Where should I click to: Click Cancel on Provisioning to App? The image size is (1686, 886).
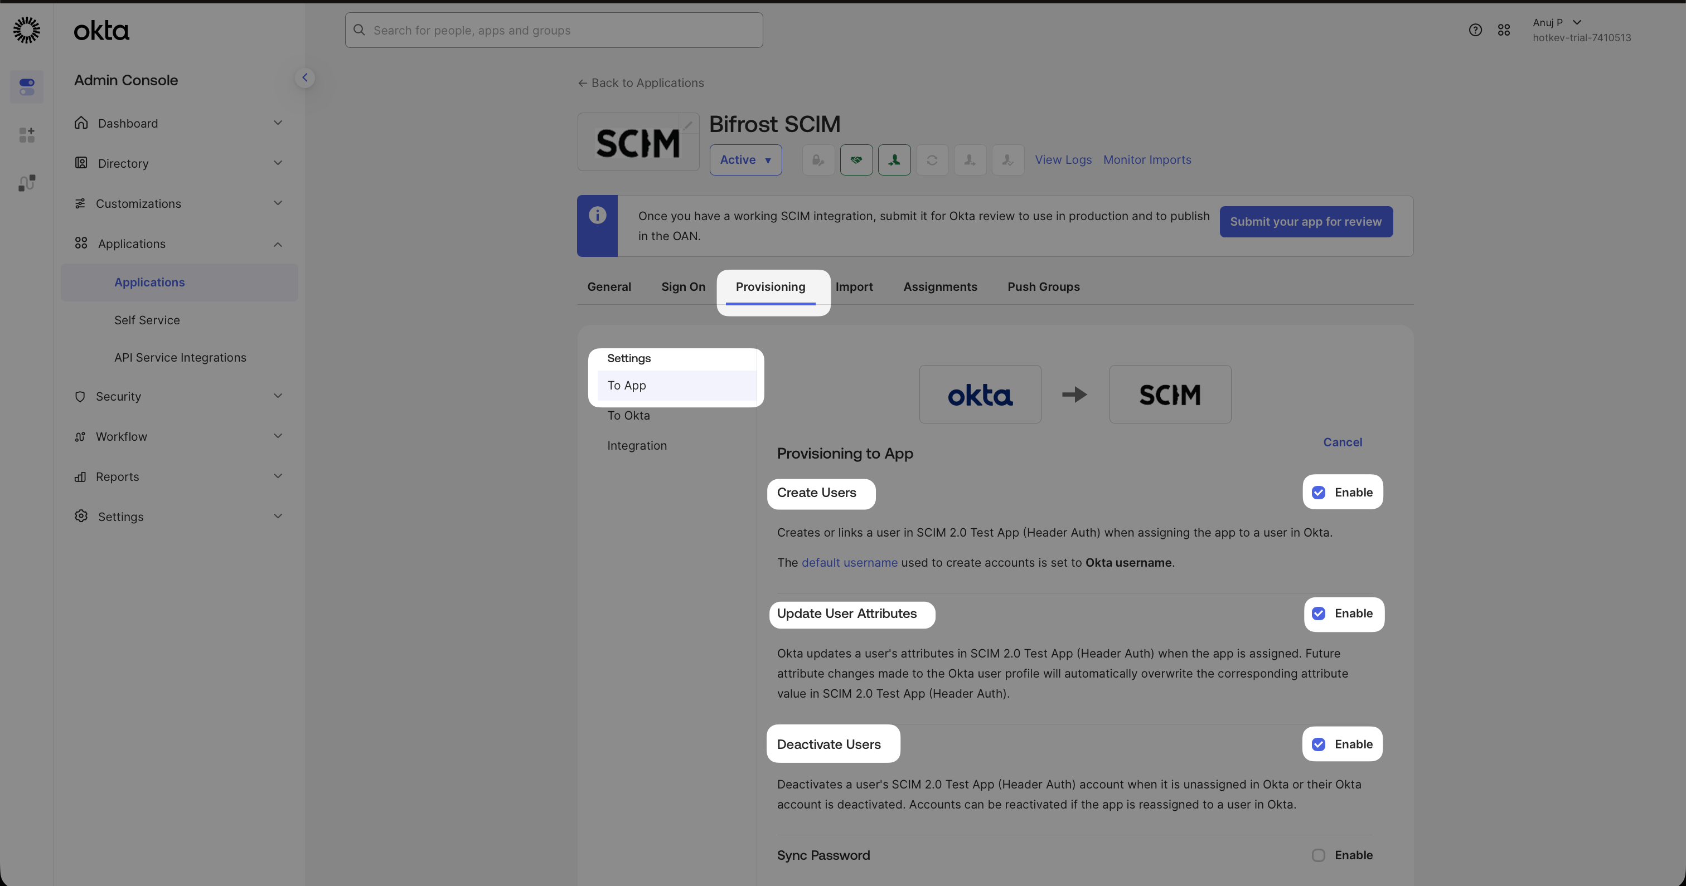coord(1343,442)
